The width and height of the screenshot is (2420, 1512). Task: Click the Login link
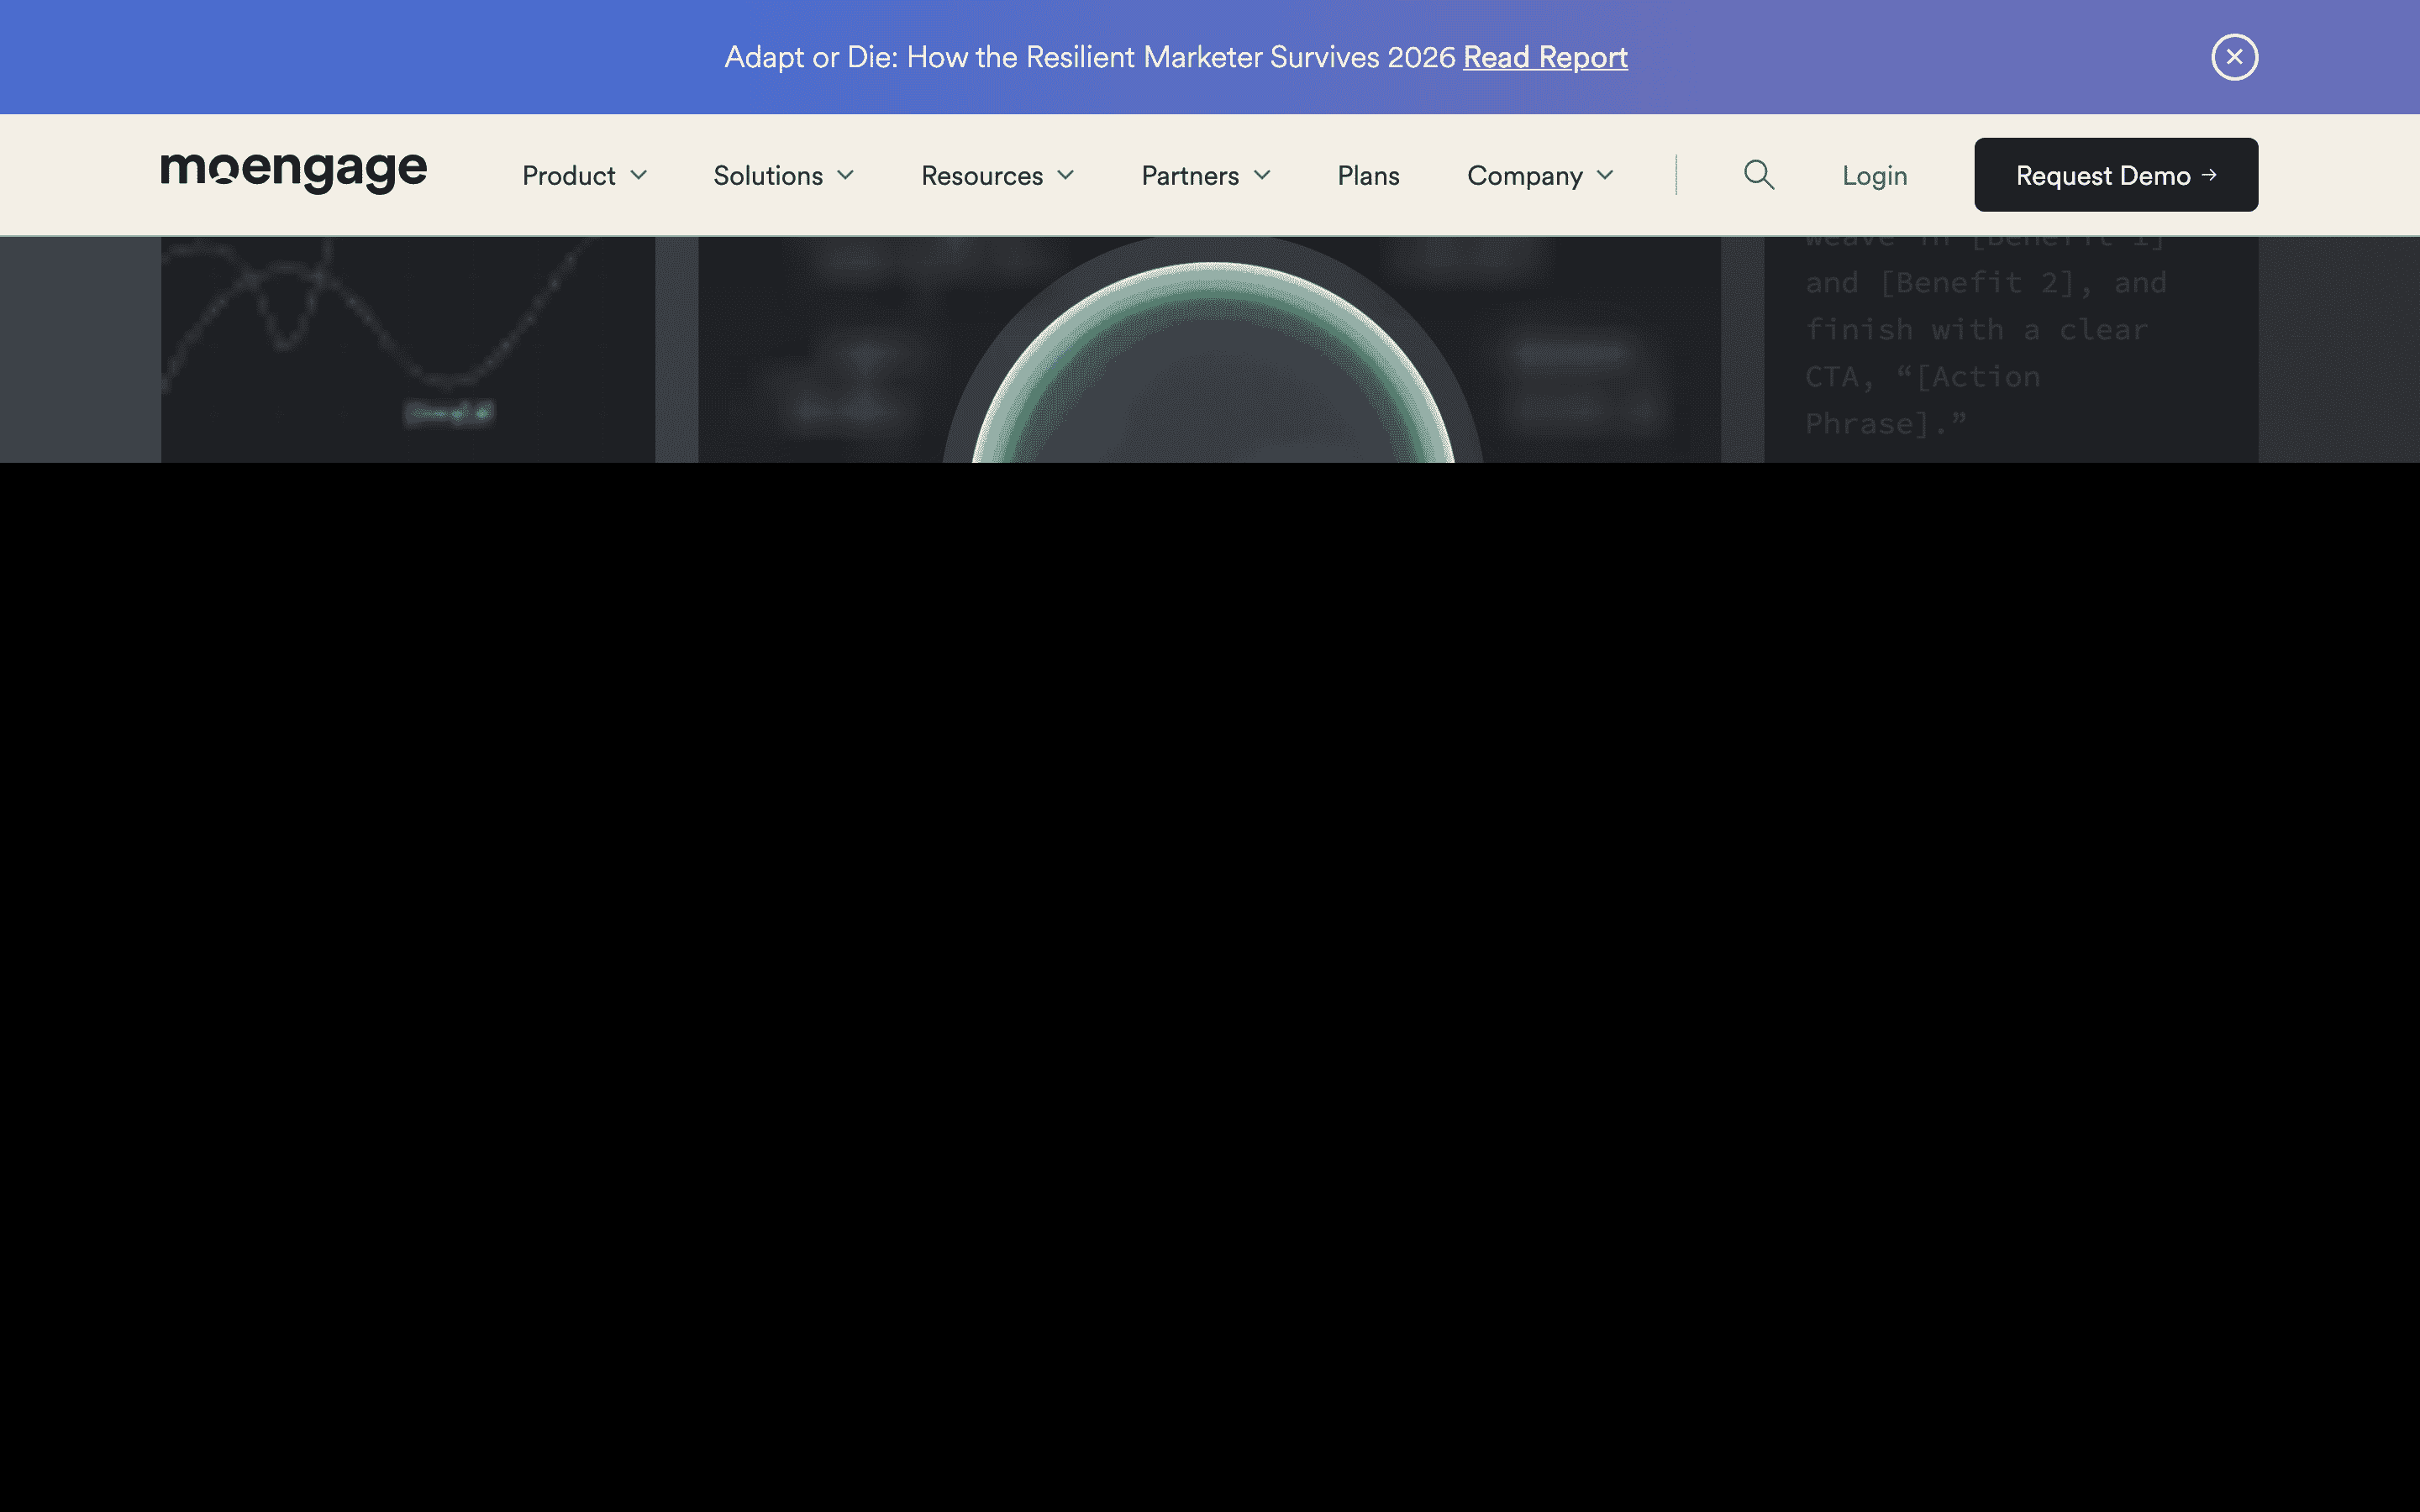coord(1874,176)
